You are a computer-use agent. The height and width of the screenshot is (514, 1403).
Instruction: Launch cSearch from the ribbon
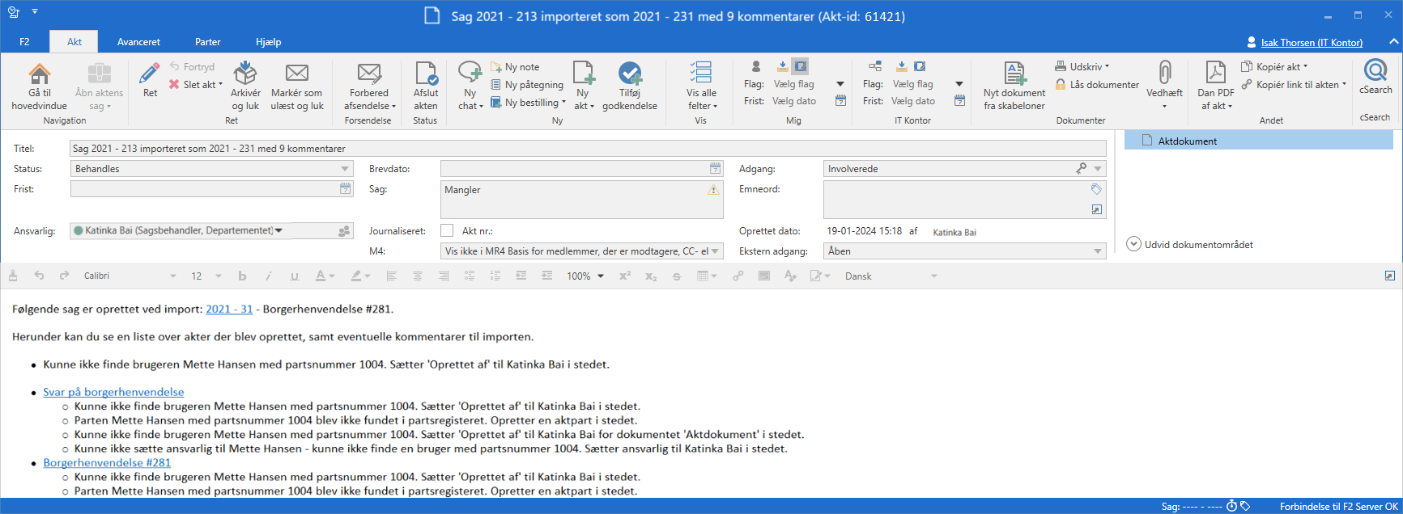point(1375,71)
